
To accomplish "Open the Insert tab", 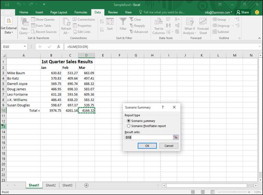I will 39,12.
